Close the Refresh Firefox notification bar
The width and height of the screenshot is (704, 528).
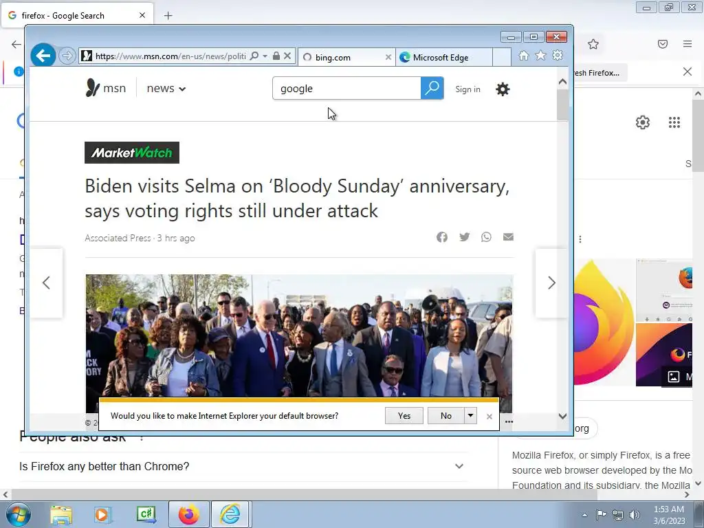(x=687, y=71)
